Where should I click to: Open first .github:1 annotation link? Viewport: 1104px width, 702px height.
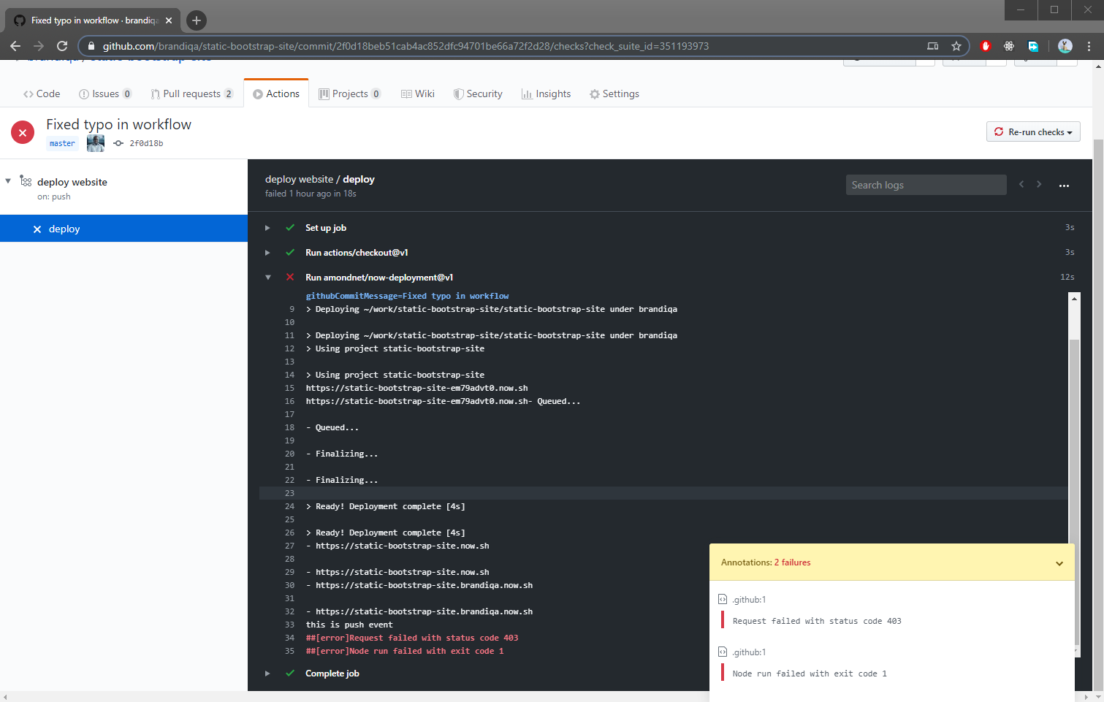pos(749,600)
